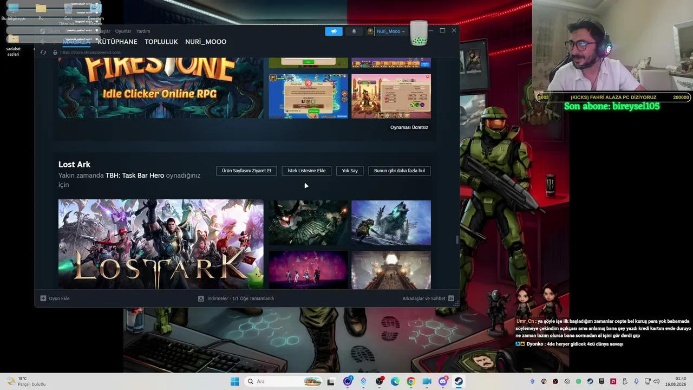Open the TBH: Task Bar Hero link
Viewport: 693px width, 390px height.
(x=135, y=175)
